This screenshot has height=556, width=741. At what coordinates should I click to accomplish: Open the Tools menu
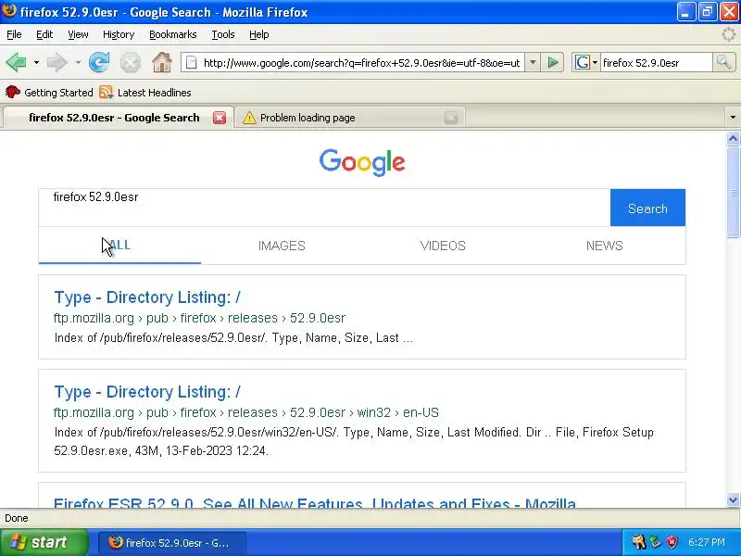(223, 34)
